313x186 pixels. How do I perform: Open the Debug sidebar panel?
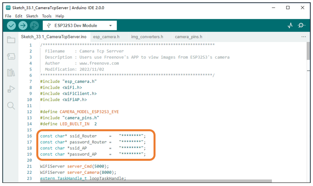click(x=11, y=89)
